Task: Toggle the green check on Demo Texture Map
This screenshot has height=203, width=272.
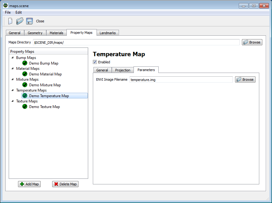Action: tap(25, 106)
